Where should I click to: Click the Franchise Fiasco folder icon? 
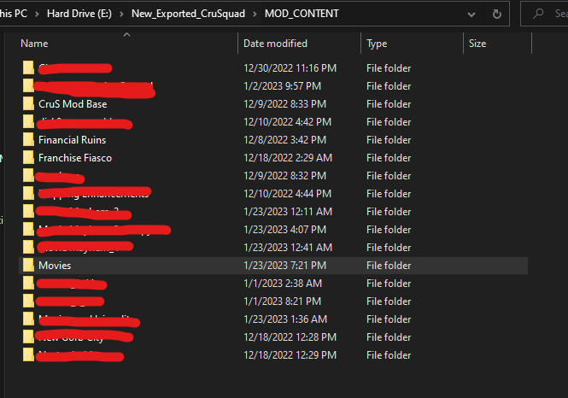click(x=28, y=157)
